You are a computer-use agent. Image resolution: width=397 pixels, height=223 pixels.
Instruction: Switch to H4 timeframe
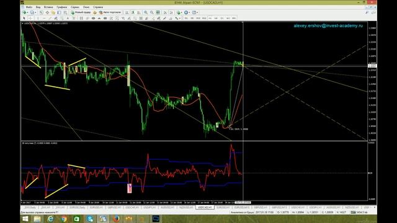[x=216, y=18]
